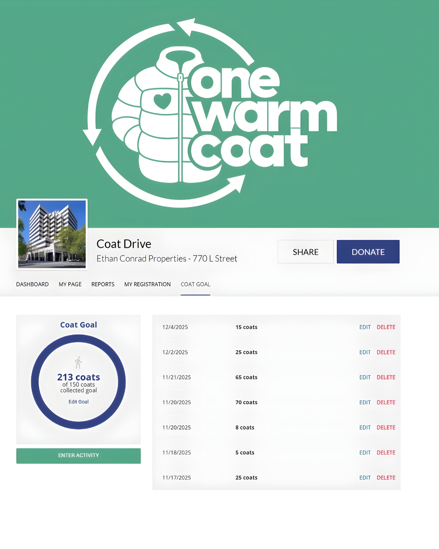Go to My Registration tab
Viewport: 439px width, 549px height.
click(x=148, y=284)
